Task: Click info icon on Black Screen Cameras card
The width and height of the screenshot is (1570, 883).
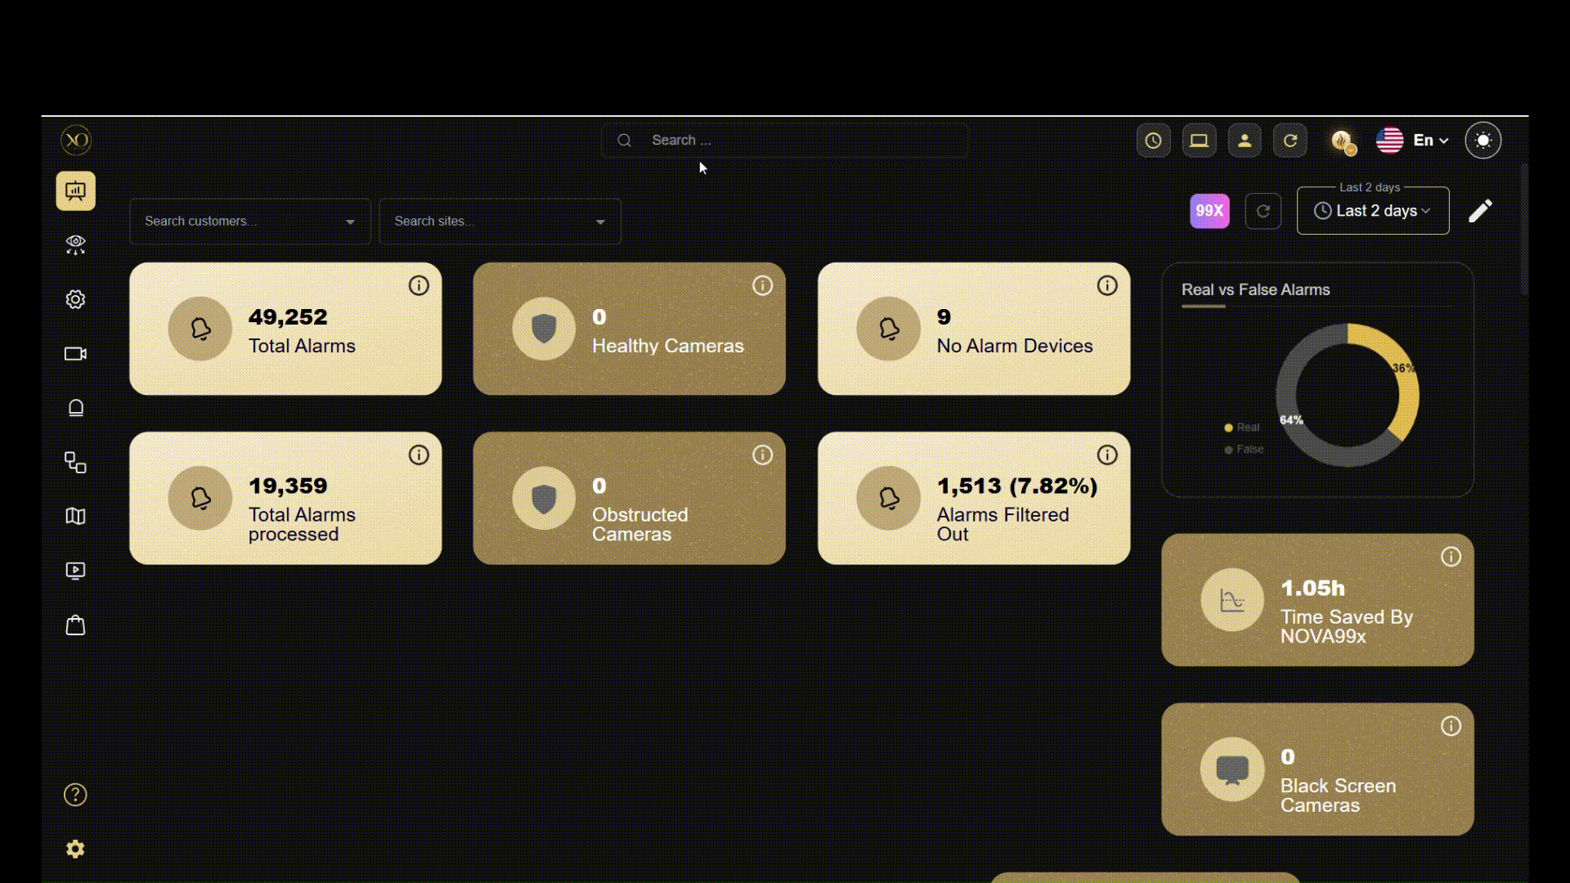Action: [x=1451, y=726]
